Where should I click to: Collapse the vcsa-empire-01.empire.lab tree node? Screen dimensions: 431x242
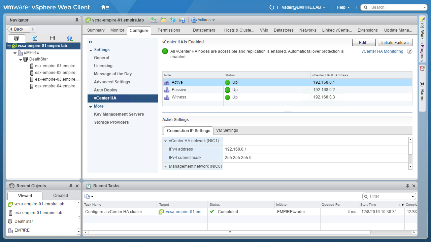tap(9, 46)
